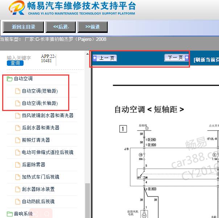Click the 音响系统 folder icon

(x=9, y=214)
